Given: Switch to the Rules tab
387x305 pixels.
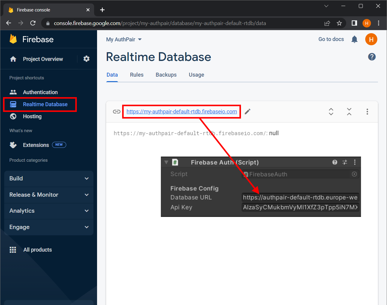Looking at the screenshot, I should tap(137, 75).
